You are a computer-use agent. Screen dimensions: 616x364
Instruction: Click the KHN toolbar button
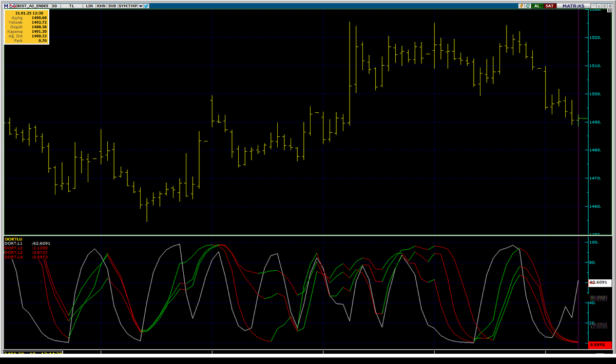point(101,6)
